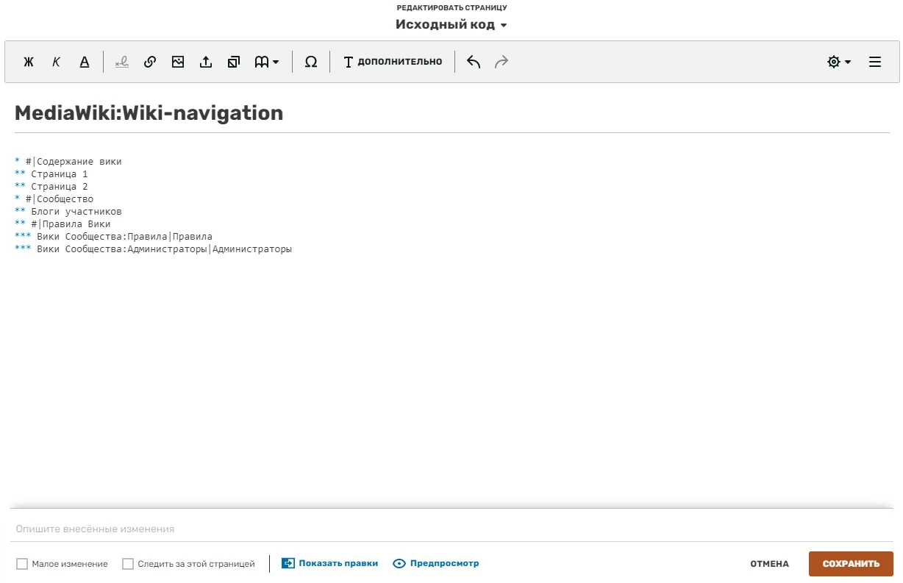
Task: Open the citation book icon dropdown
Action: pyautogui.click(x=267, y=62)
